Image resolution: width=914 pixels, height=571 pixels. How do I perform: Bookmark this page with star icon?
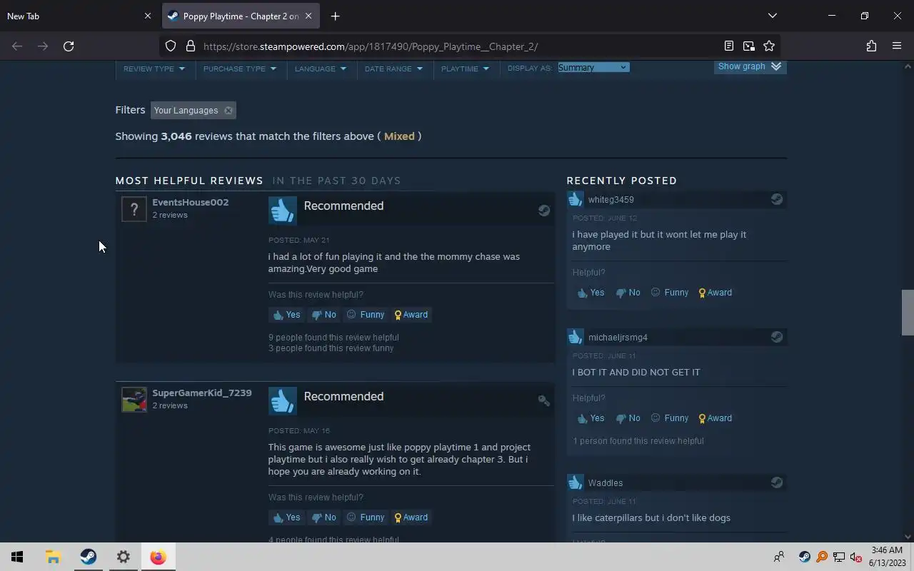[x=769, y=46]
